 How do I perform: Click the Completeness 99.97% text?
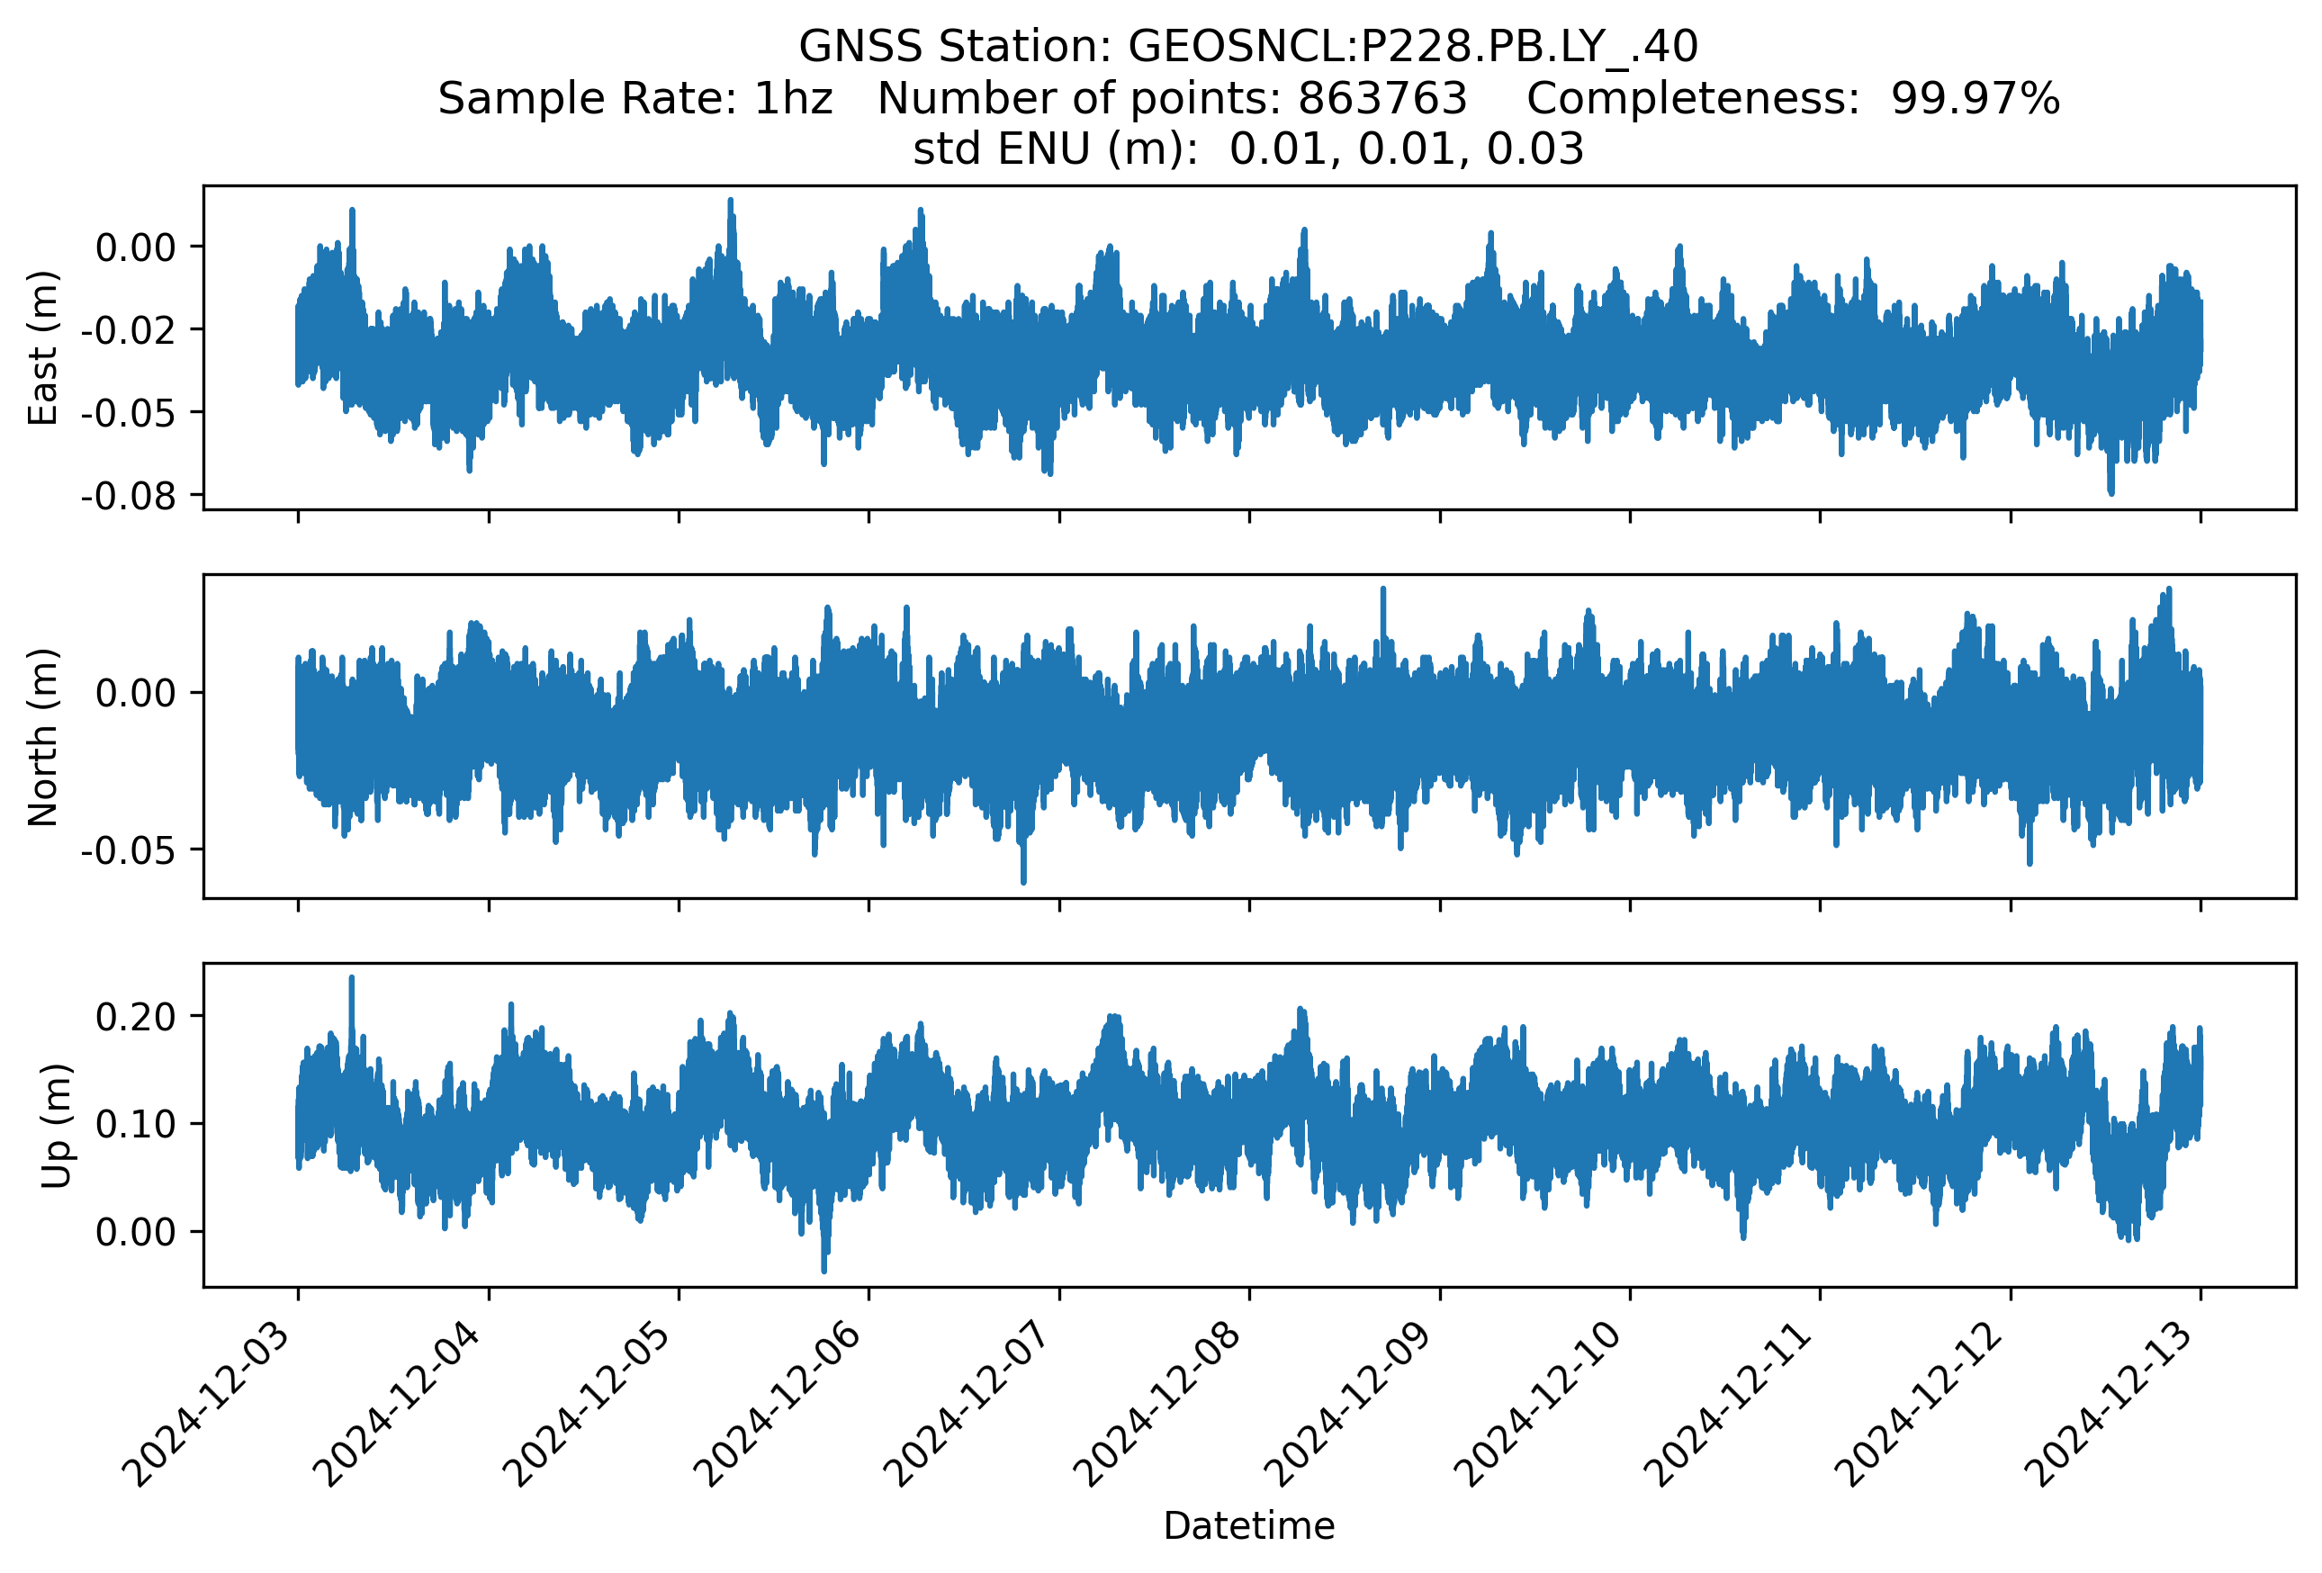(1793, 99)
